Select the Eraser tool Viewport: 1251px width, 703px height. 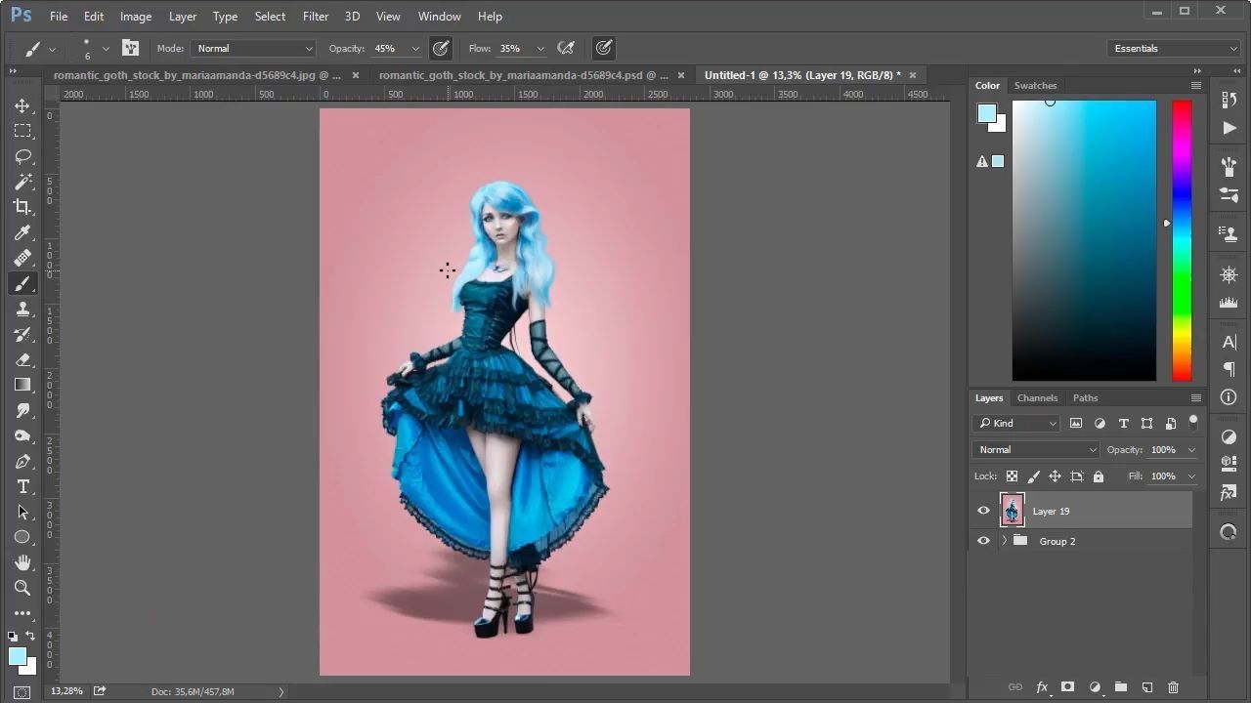[22, 359]
